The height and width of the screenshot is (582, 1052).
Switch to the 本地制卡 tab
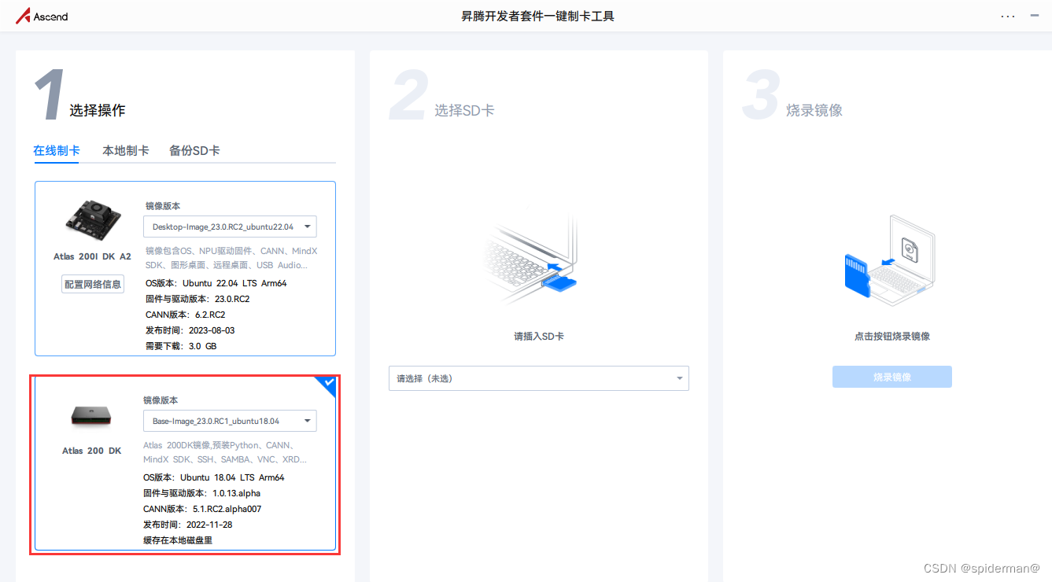point(126,150)
